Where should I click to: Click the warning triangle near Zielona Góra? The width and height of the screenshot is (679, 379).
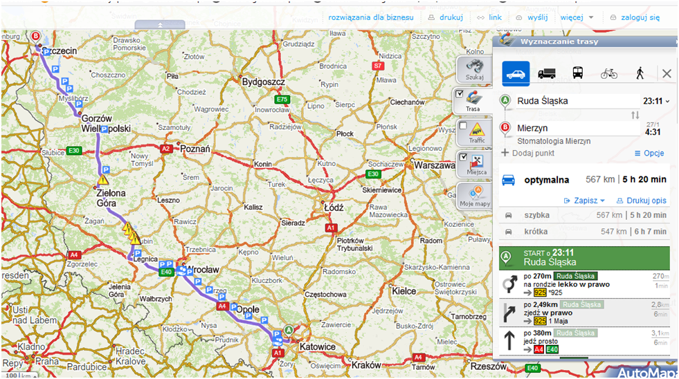[103, 179]
